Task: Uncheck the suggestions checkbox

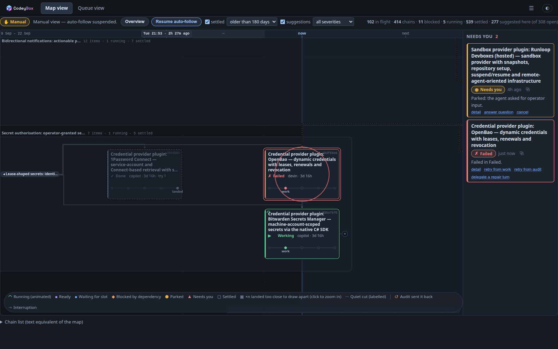Action: click(282, 22)
